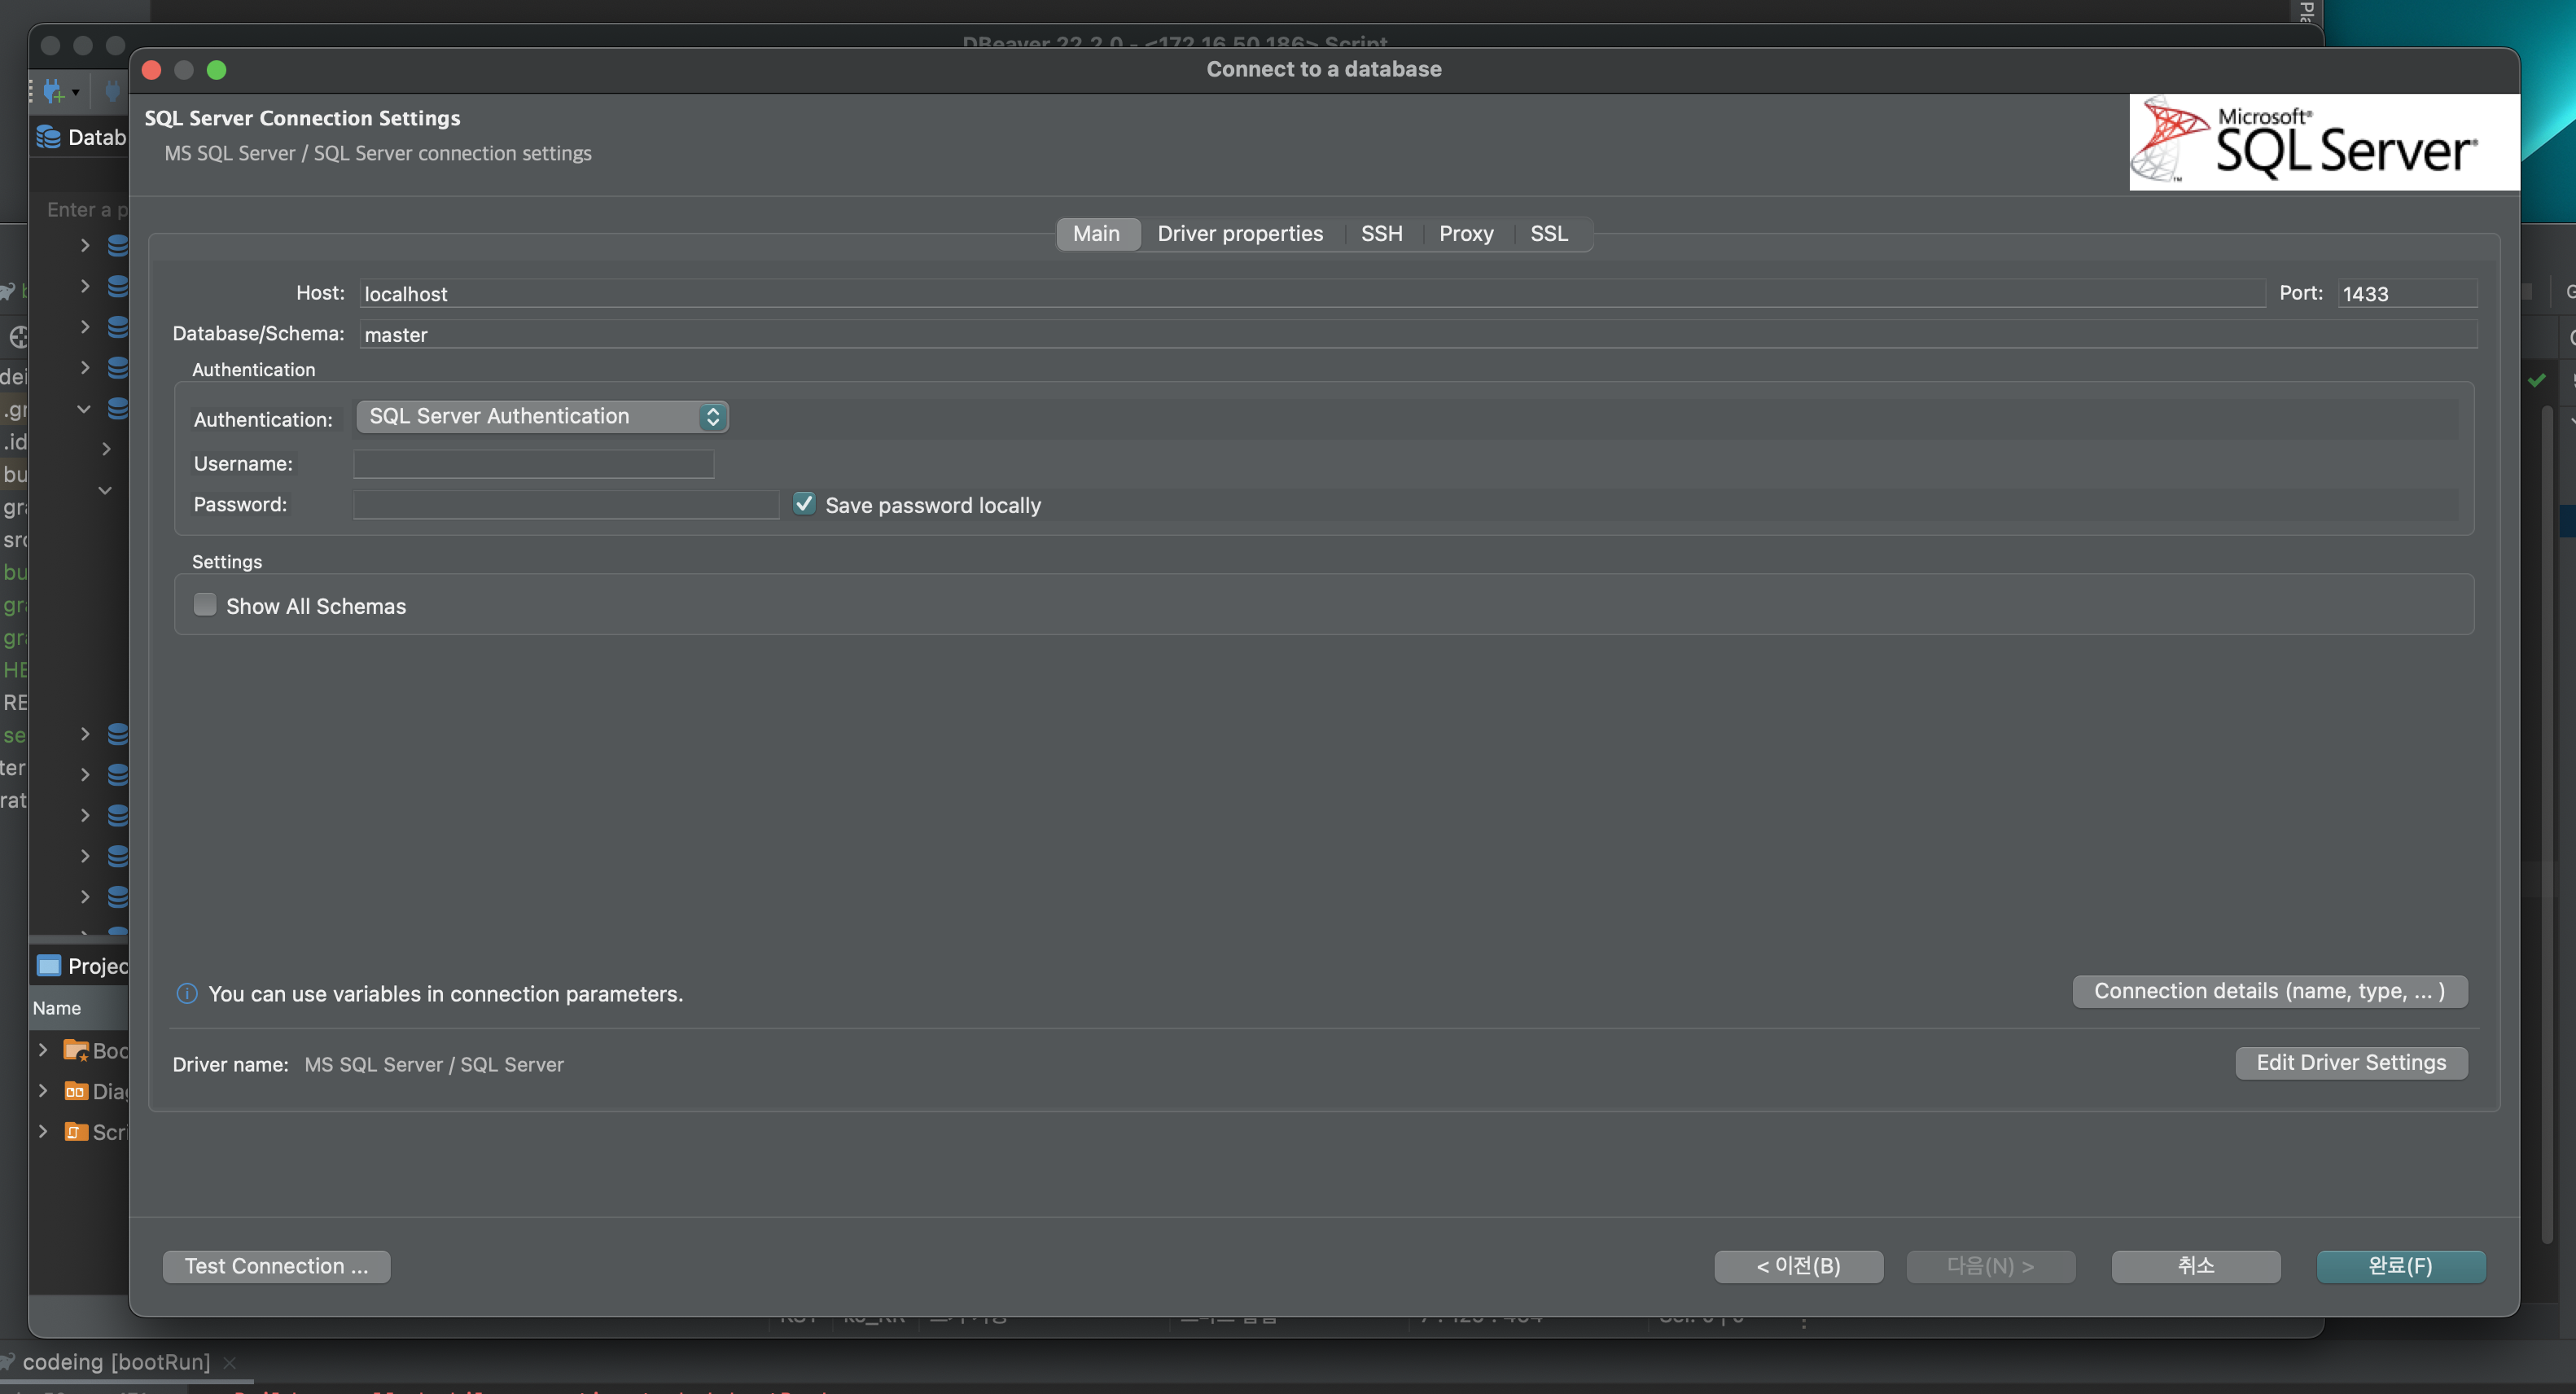Click the Bookmarks folder icon
The height and width of the screenshot is (1394, 2576).
[76, 1050]
